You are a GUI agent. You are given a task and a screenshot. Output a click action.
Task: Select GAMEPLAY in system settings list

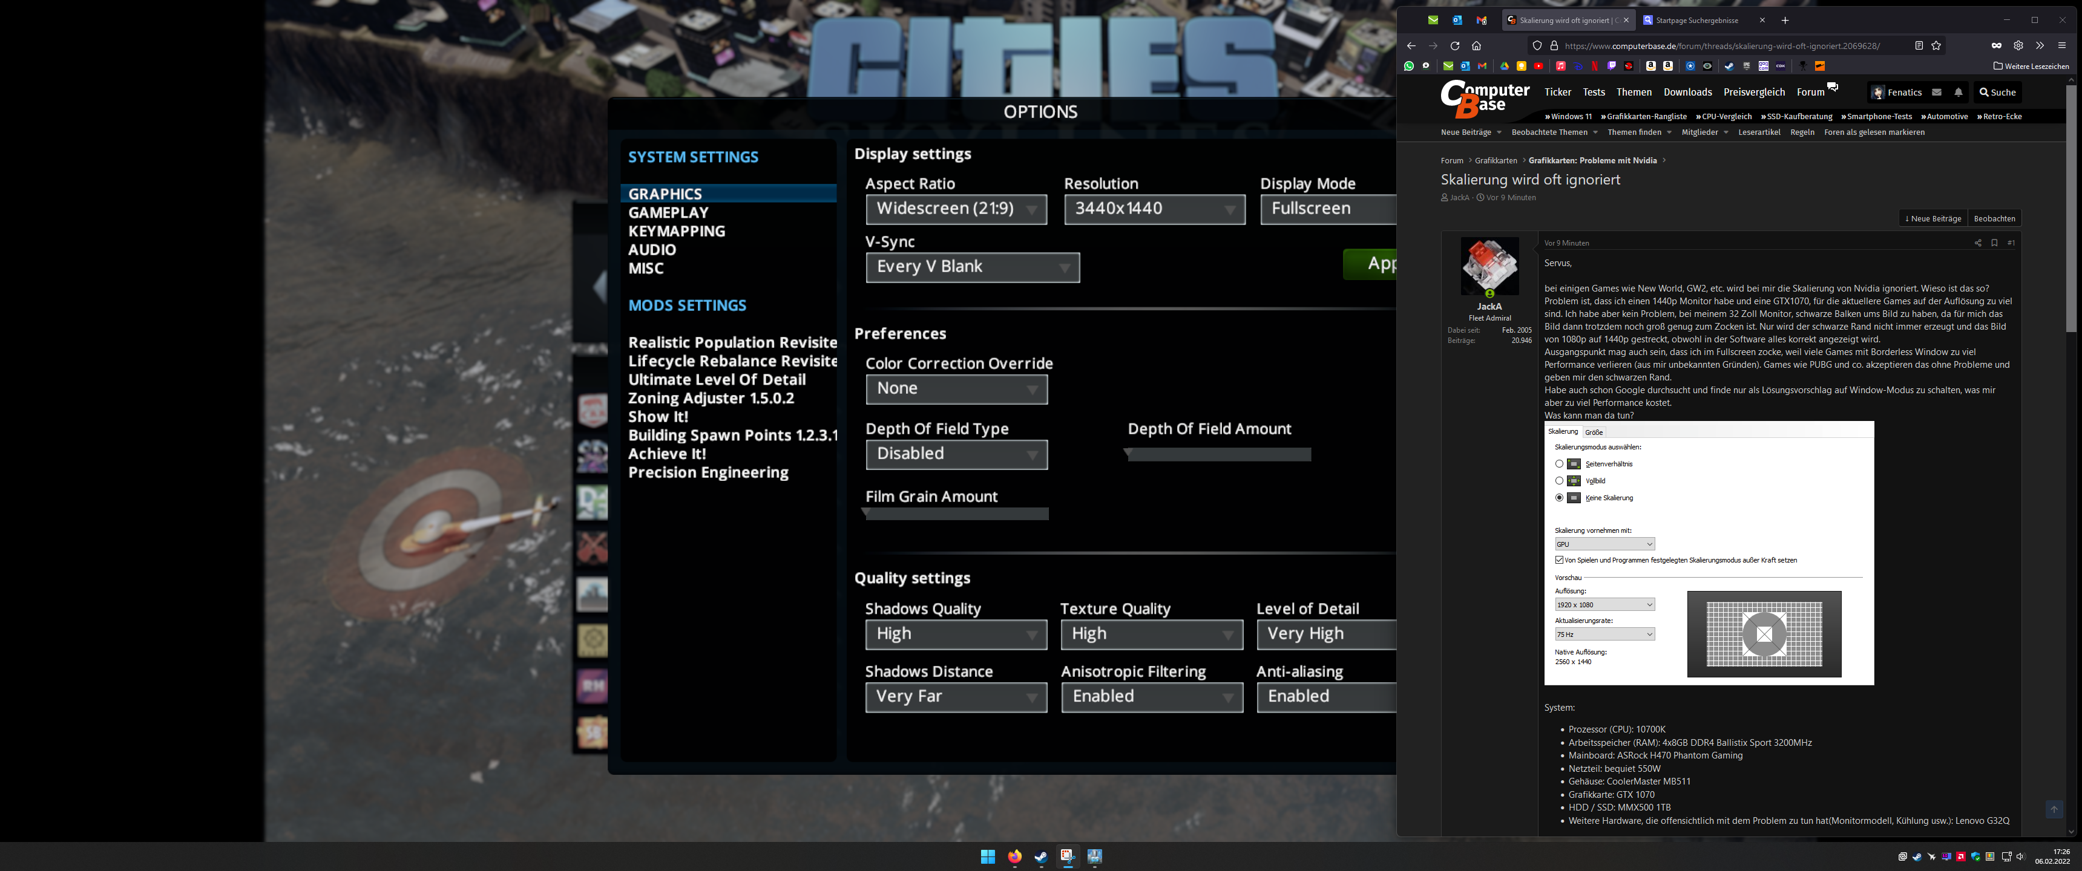pos(668,212)
